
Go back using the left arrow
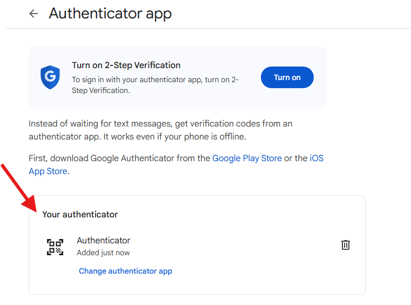click(34, 14)
